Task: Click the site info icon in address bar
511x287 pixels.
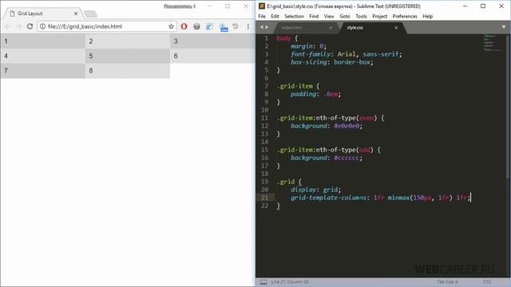Action: pyautogui.click(x=42, y=26)
